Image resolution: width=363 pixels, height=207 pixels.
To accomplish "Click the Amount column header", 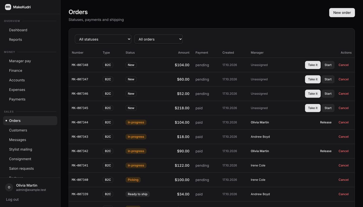I will point(184,53).
